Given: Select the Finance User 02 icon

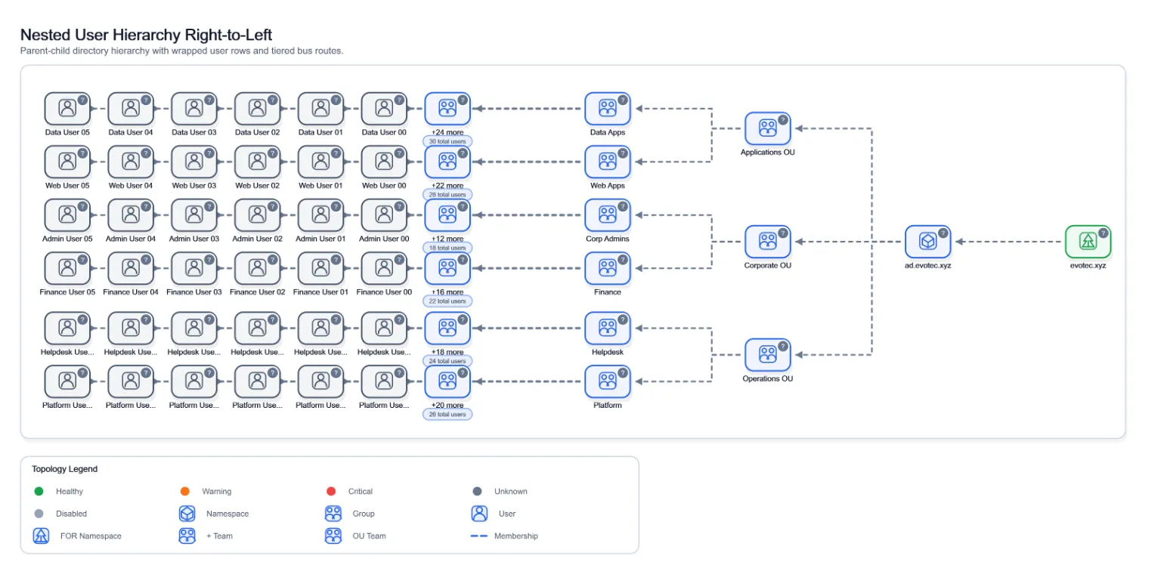Looking at the screenshot, I should pyautogui.click(x=258, y=268).
